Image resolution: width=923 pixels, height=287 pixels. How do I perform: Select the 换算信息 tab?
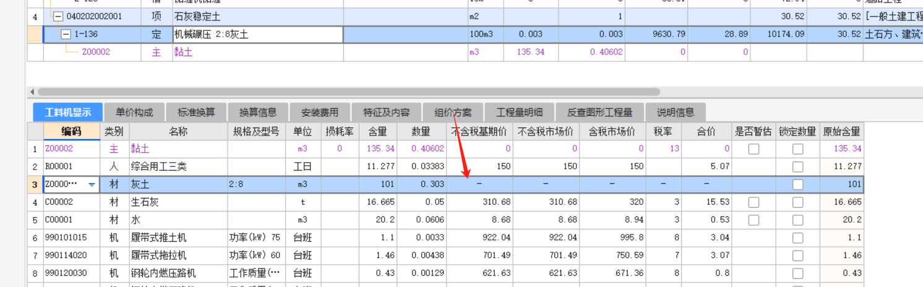pyautogui.click(x=258, y=113)
